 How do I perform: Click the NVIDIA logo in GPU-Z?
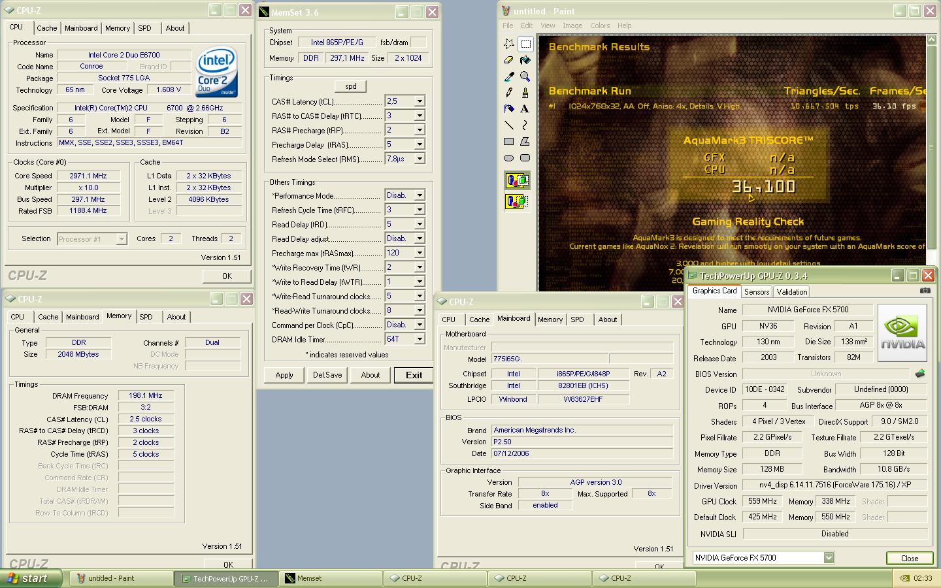click(x=902, y=333)
